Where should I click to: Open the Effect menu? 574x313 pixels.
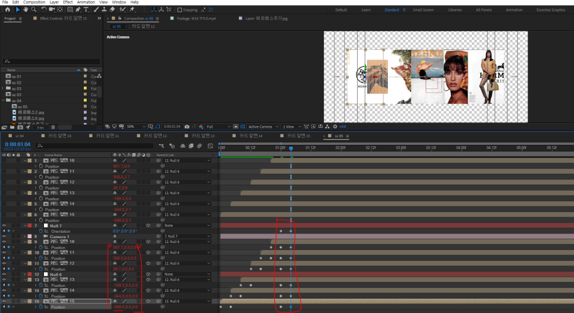click(68, 2)
